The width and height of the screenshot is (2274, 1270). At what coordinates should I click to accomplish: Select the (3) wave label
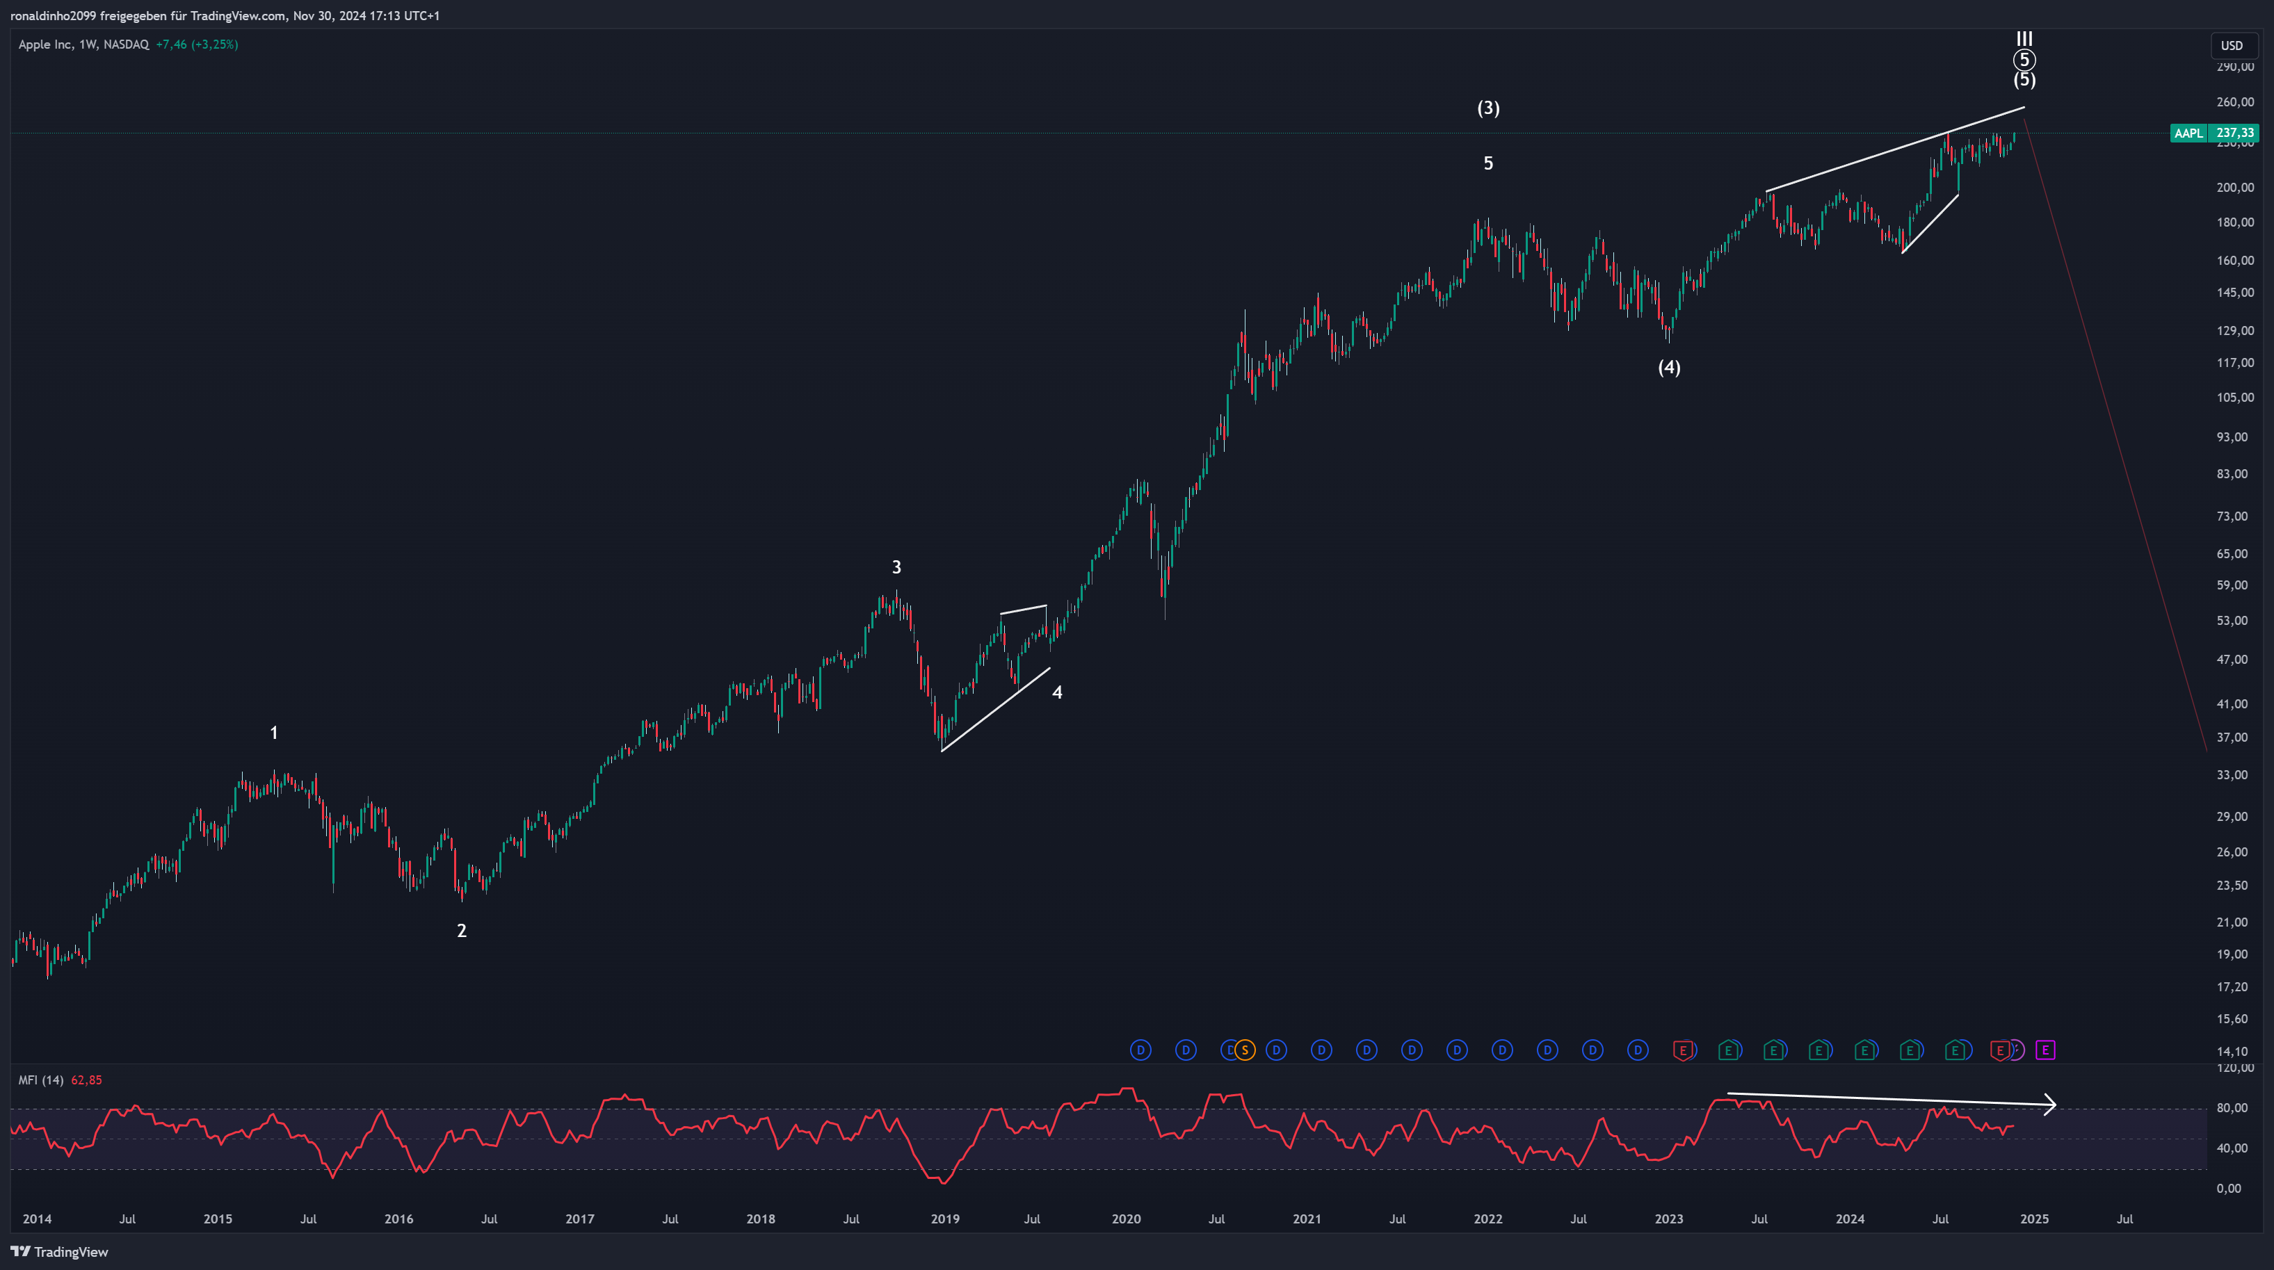point(1488,108)
